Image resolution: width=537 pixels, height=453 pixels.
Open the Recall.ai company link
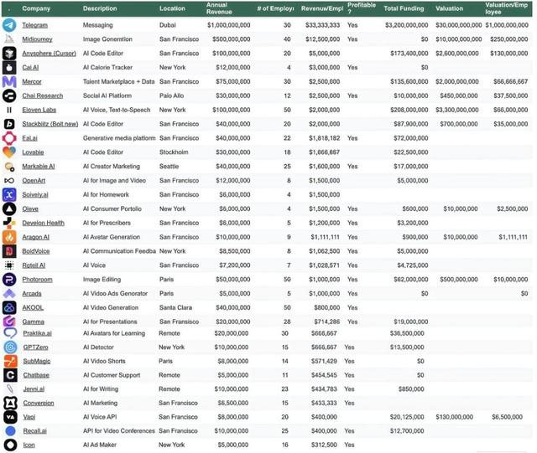[35, 431]
